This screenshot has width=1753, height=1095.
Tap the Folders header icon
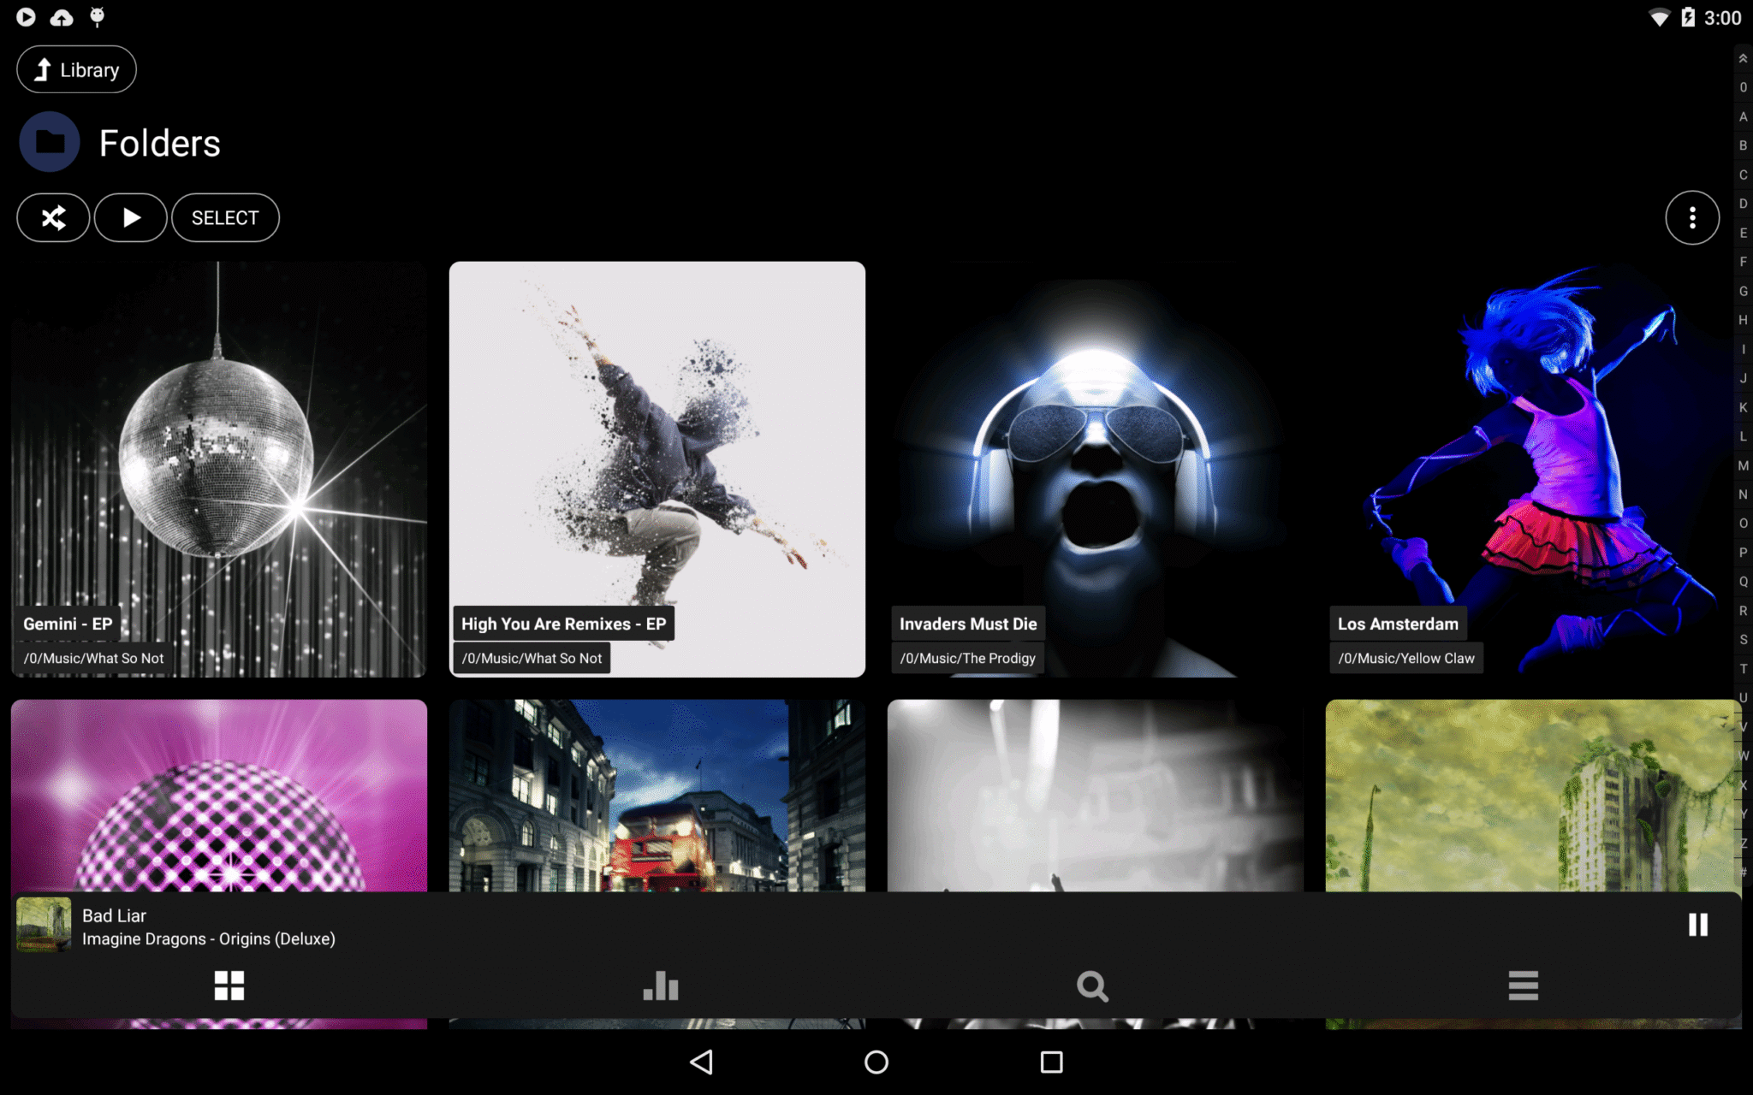49,142
